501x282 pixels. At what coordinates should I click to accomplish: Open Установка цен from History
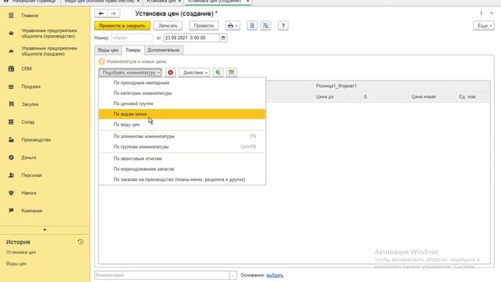point(21,252)
